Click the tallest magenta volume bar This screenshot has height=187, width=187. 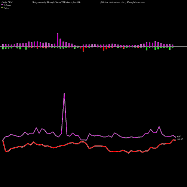tap(58, 40)
